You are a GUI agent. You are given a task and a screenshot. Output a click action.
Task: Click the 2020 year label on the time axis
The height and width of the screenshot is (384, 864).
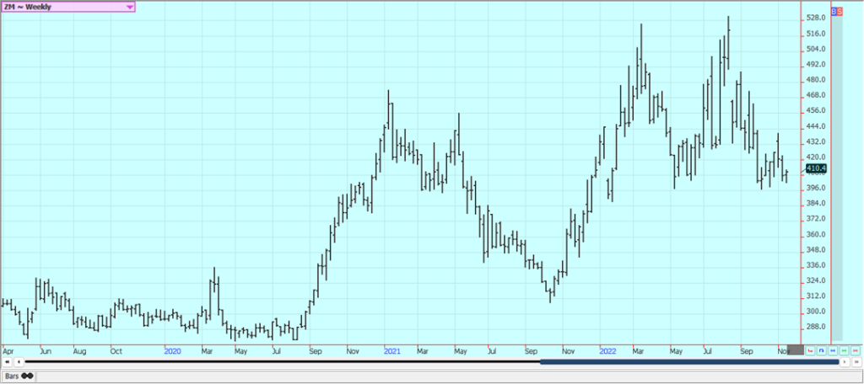[x=172, y=350]
